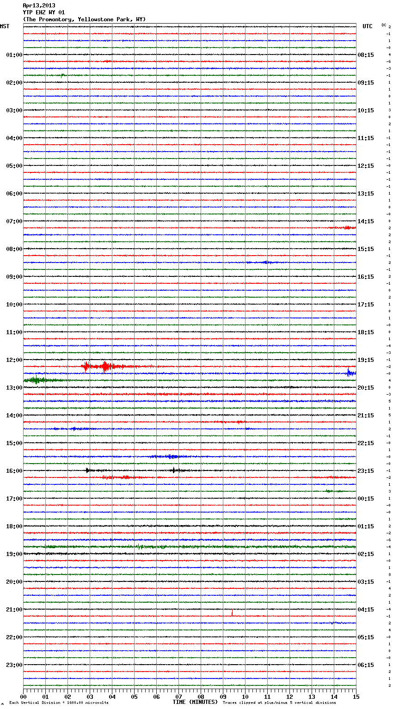The width and height of the screenshot is (393, 709).
Task: Click minute tick 03 on the time axis
Action: pos(90,697)
